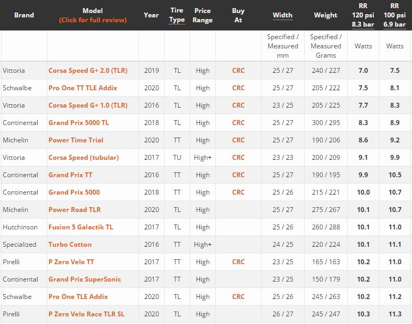Open the Grand Prix SuperSonic review

[x=84, y=279]
